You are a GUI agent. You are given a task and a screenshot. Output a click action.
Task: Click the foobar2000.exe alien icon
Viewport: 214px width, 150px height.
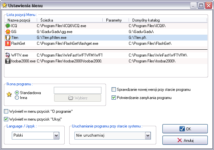click(8, 61)
